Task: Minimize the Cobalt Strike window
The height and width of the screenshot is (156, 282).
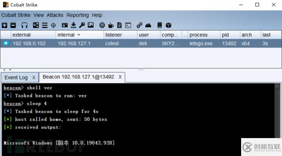Action: point(241,5)
